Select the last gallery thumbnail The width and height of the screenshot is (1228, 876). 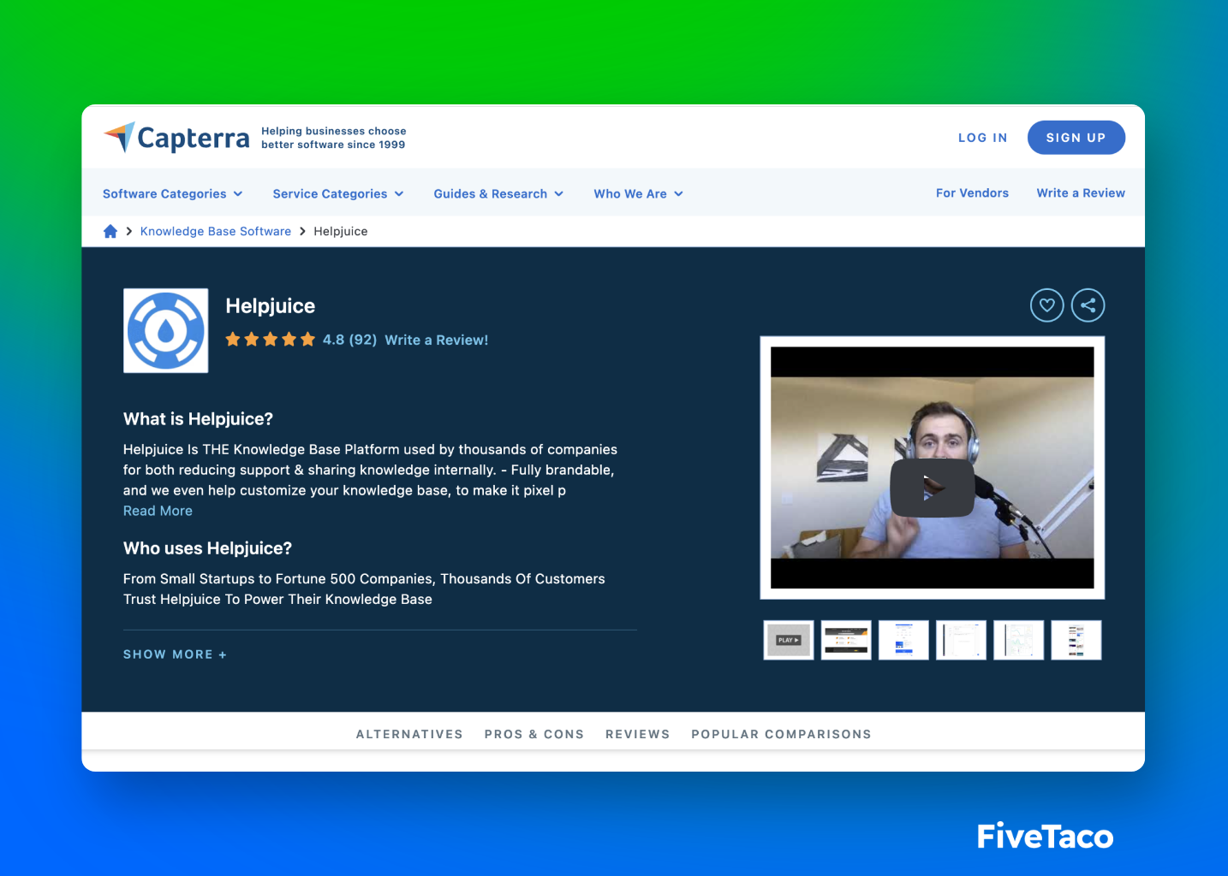(1076, 640)
